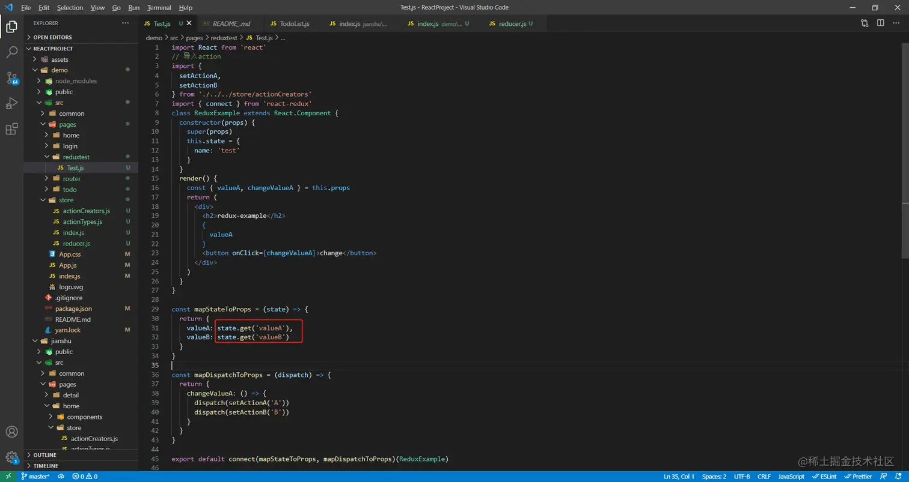Open the Accounts menu icon
The height and width of the screenshot is (482, 909).
11,432
